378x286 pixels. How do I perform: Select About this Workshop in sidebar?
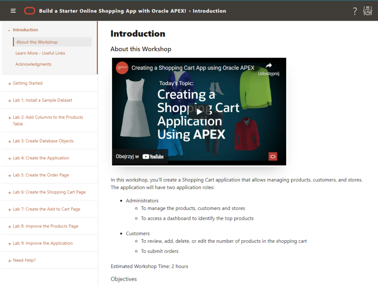tap(52, 42)
